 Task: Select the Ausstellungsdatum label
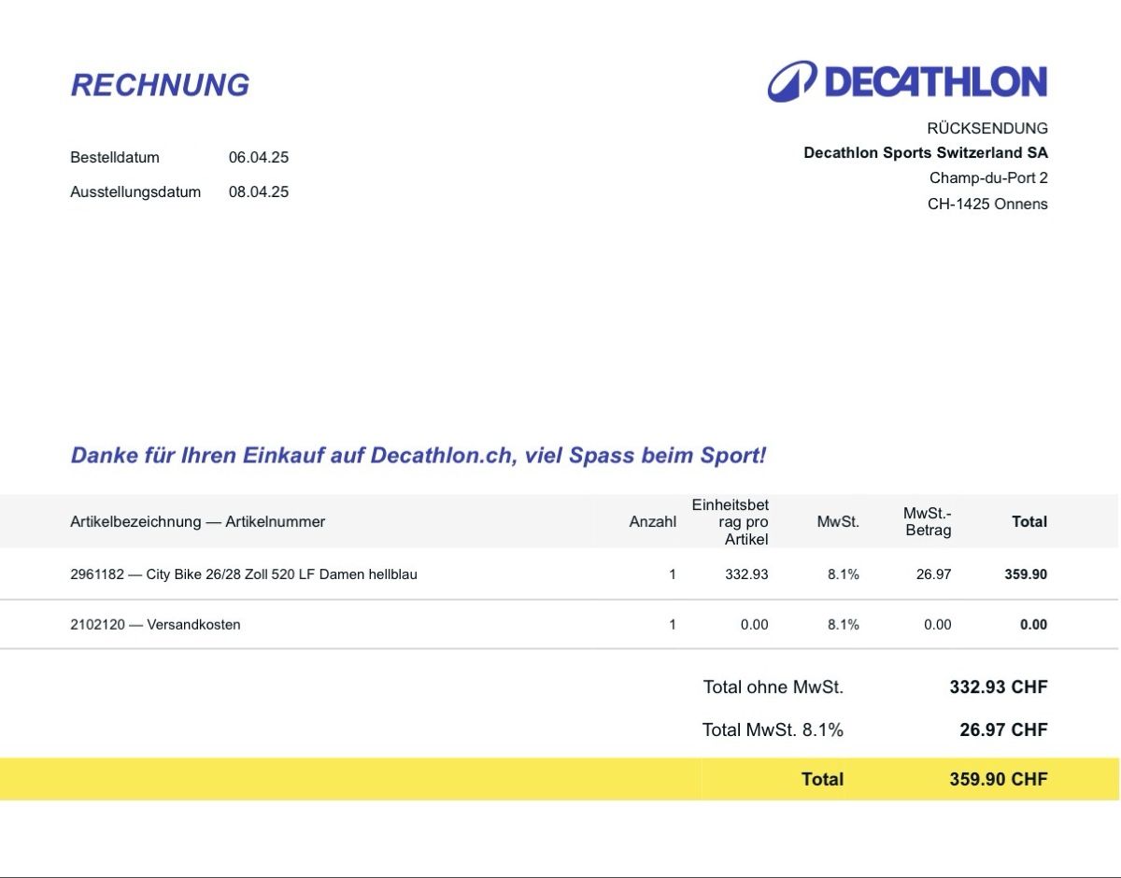tap(135, 191)
